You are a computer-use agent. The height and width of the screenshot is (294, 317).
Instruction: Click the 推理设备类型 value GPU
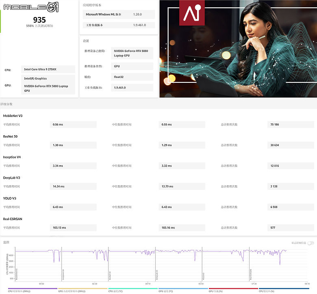(132, 66)
